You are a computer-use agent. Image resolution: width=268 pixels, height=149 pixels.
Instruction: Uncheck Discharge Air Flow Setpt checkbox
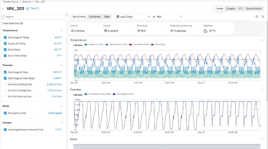[5, 78]
